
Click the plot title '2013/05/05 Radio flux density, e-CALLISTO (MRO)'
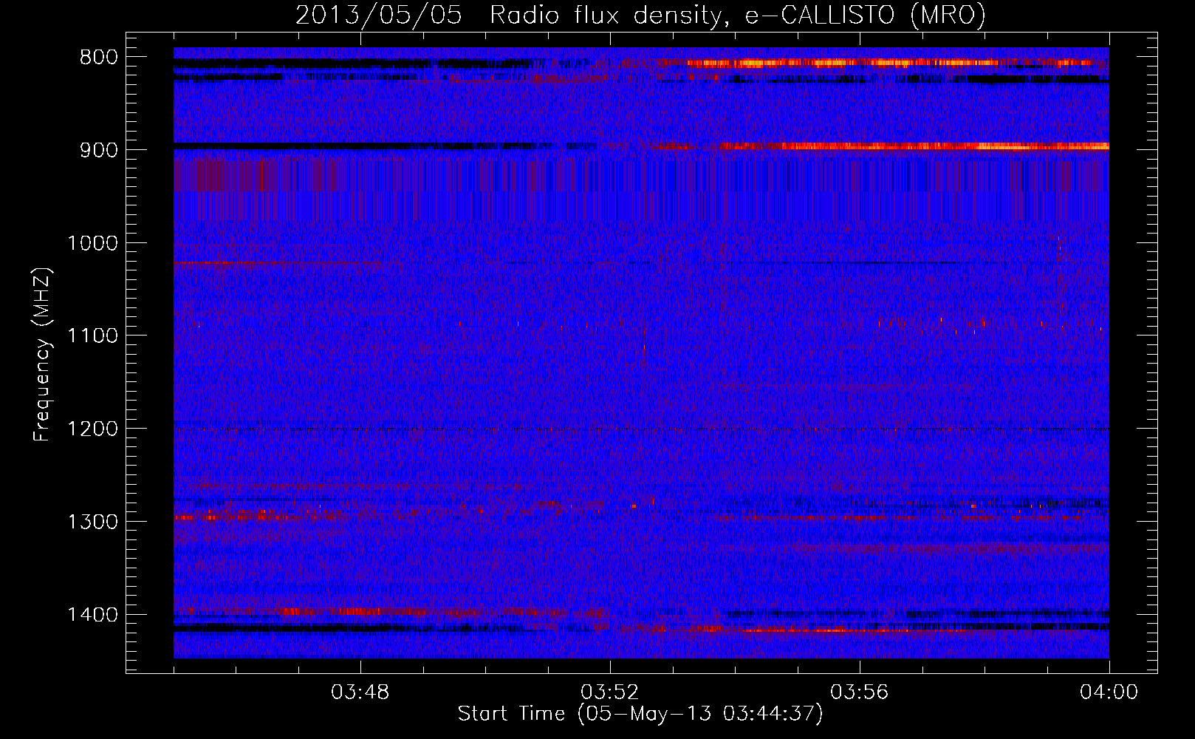point(640,15)
